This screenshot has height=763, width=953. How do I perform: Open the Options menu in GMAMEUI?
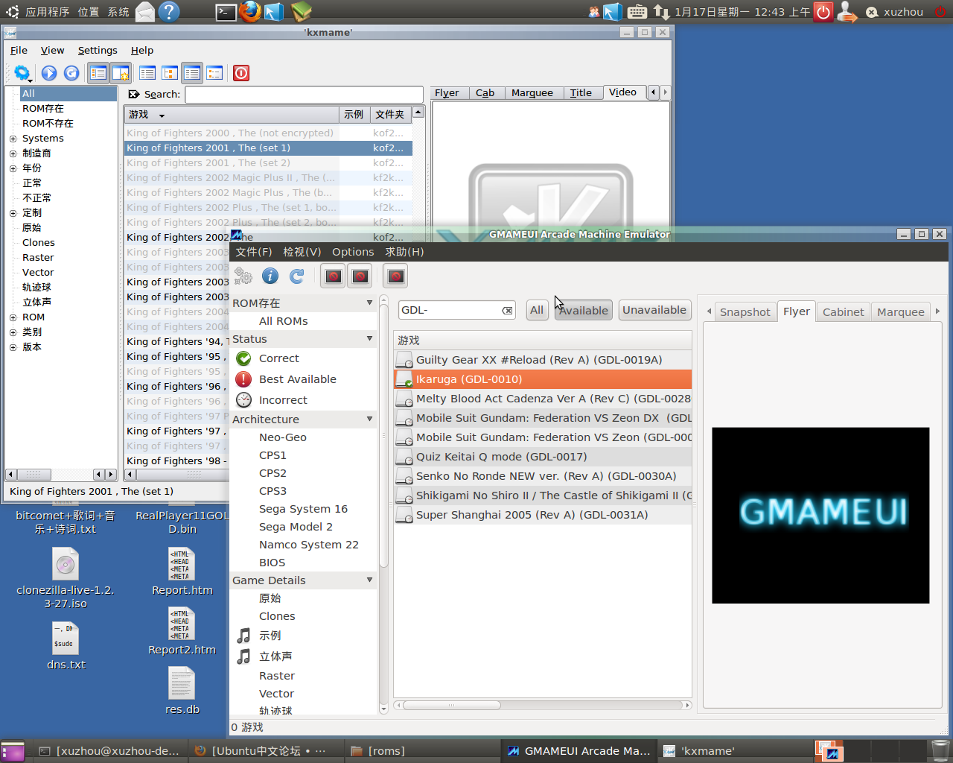[353, 252]
